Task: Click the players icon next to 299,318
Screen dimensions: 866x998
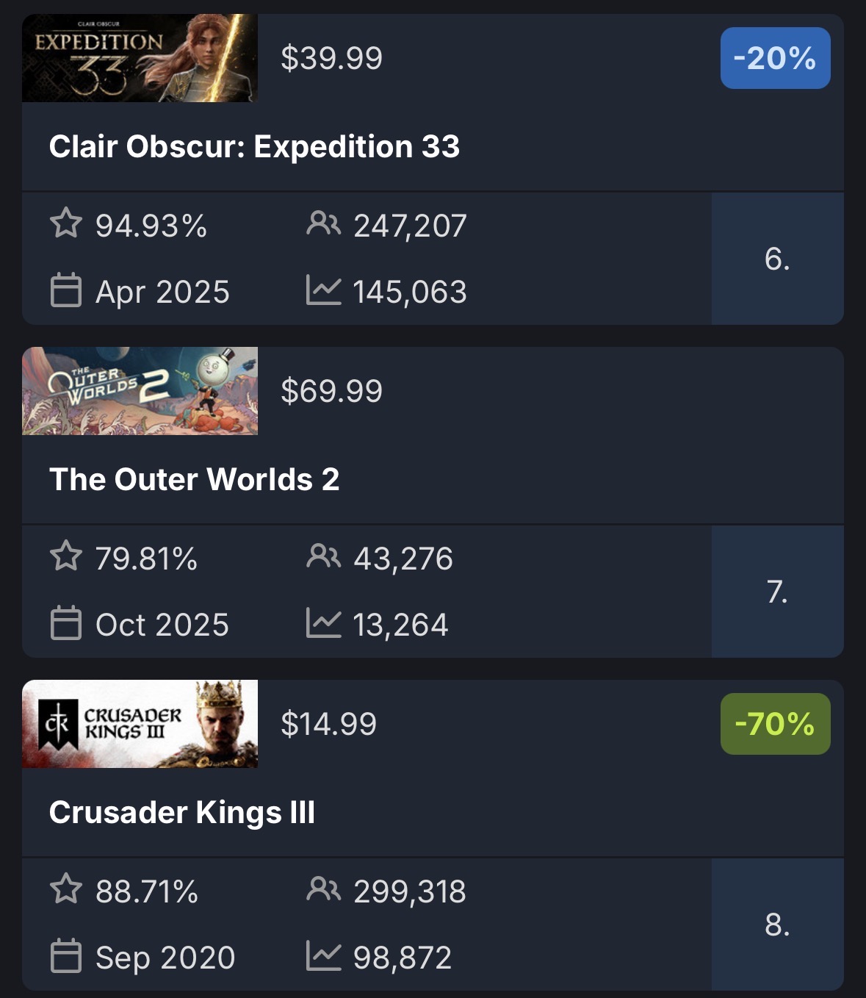Action: pos(323,889)
